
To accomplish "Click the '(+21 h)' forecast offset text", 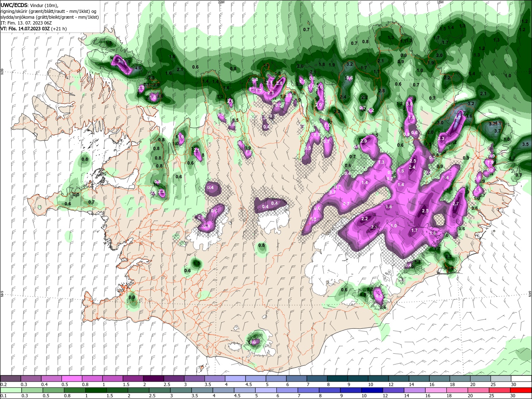I will point(59,29).
